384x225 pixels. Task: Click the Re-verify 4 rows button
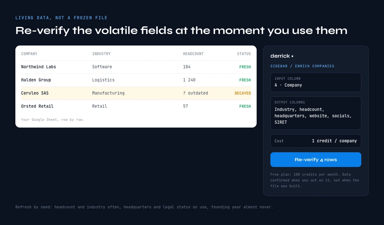(316, 160)
